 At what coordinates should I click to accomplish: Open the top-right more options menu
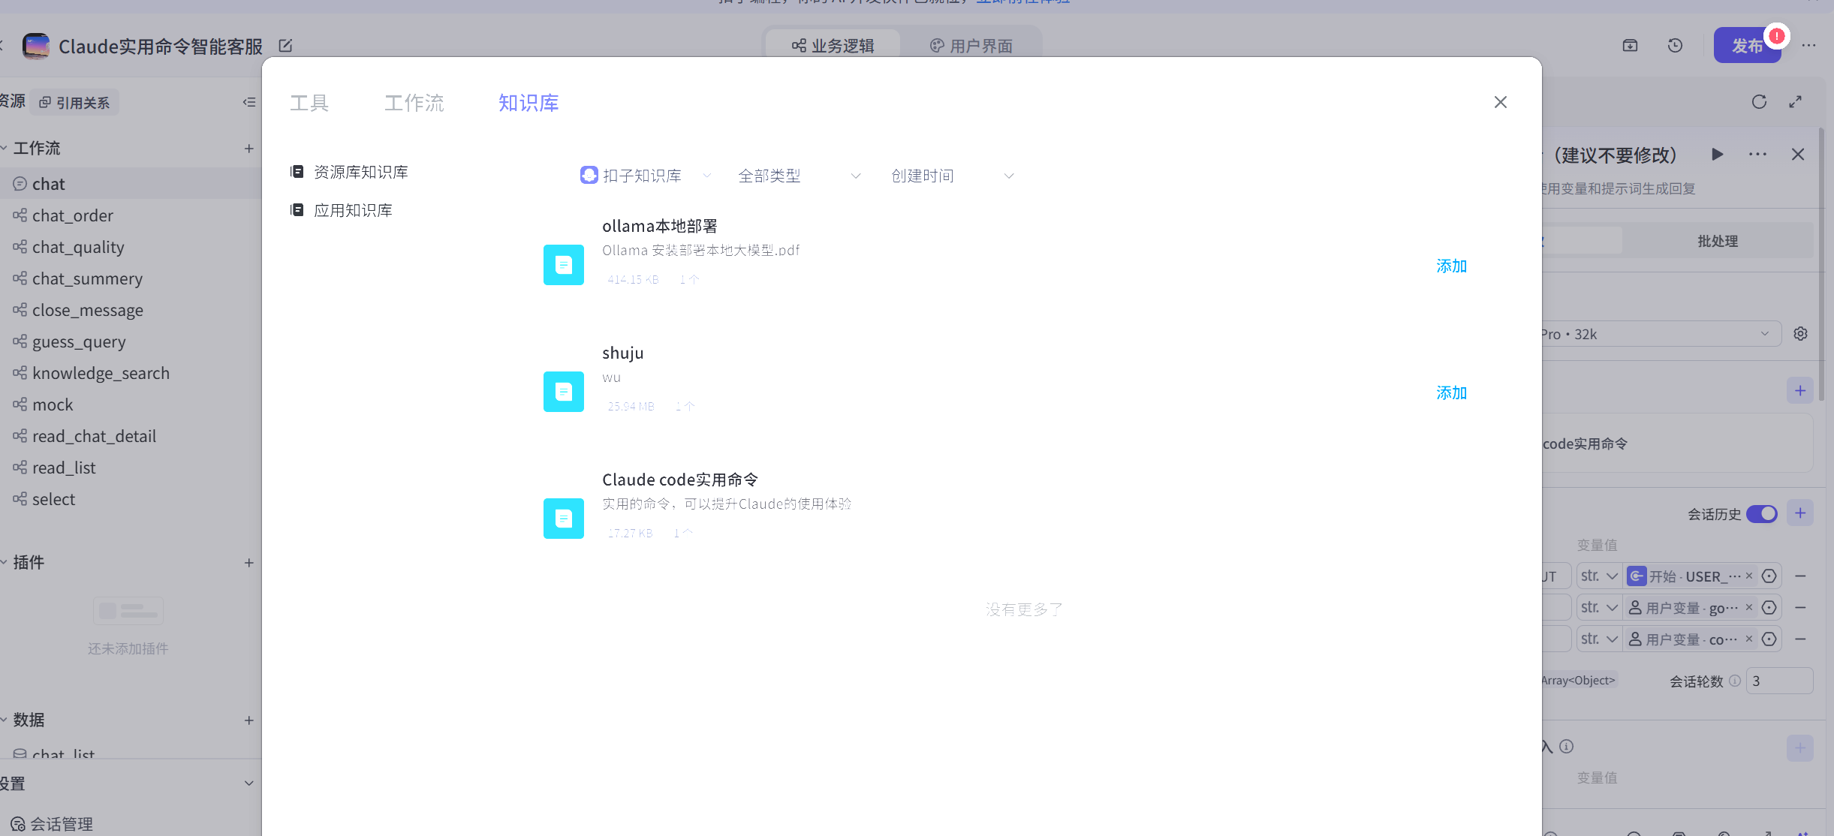click(1809, 46)
